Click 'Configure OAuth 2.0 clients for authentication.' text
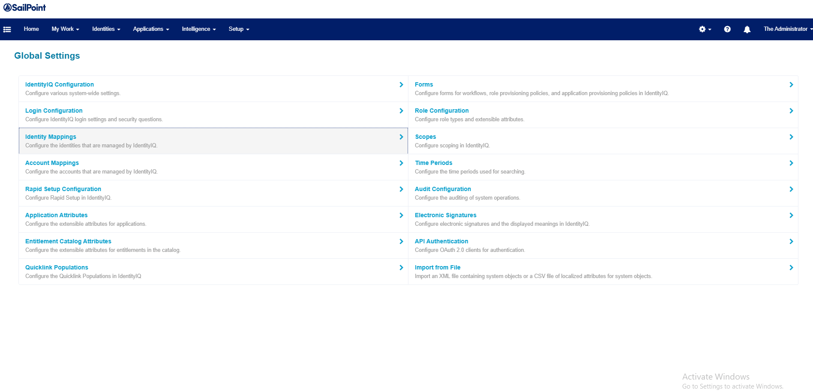813x392 pixels. click(x=470, y=250)
